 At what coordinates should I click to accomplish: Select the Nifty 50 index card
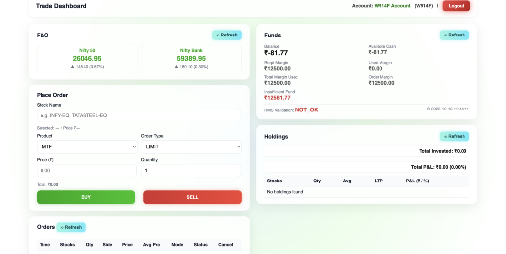87,59
